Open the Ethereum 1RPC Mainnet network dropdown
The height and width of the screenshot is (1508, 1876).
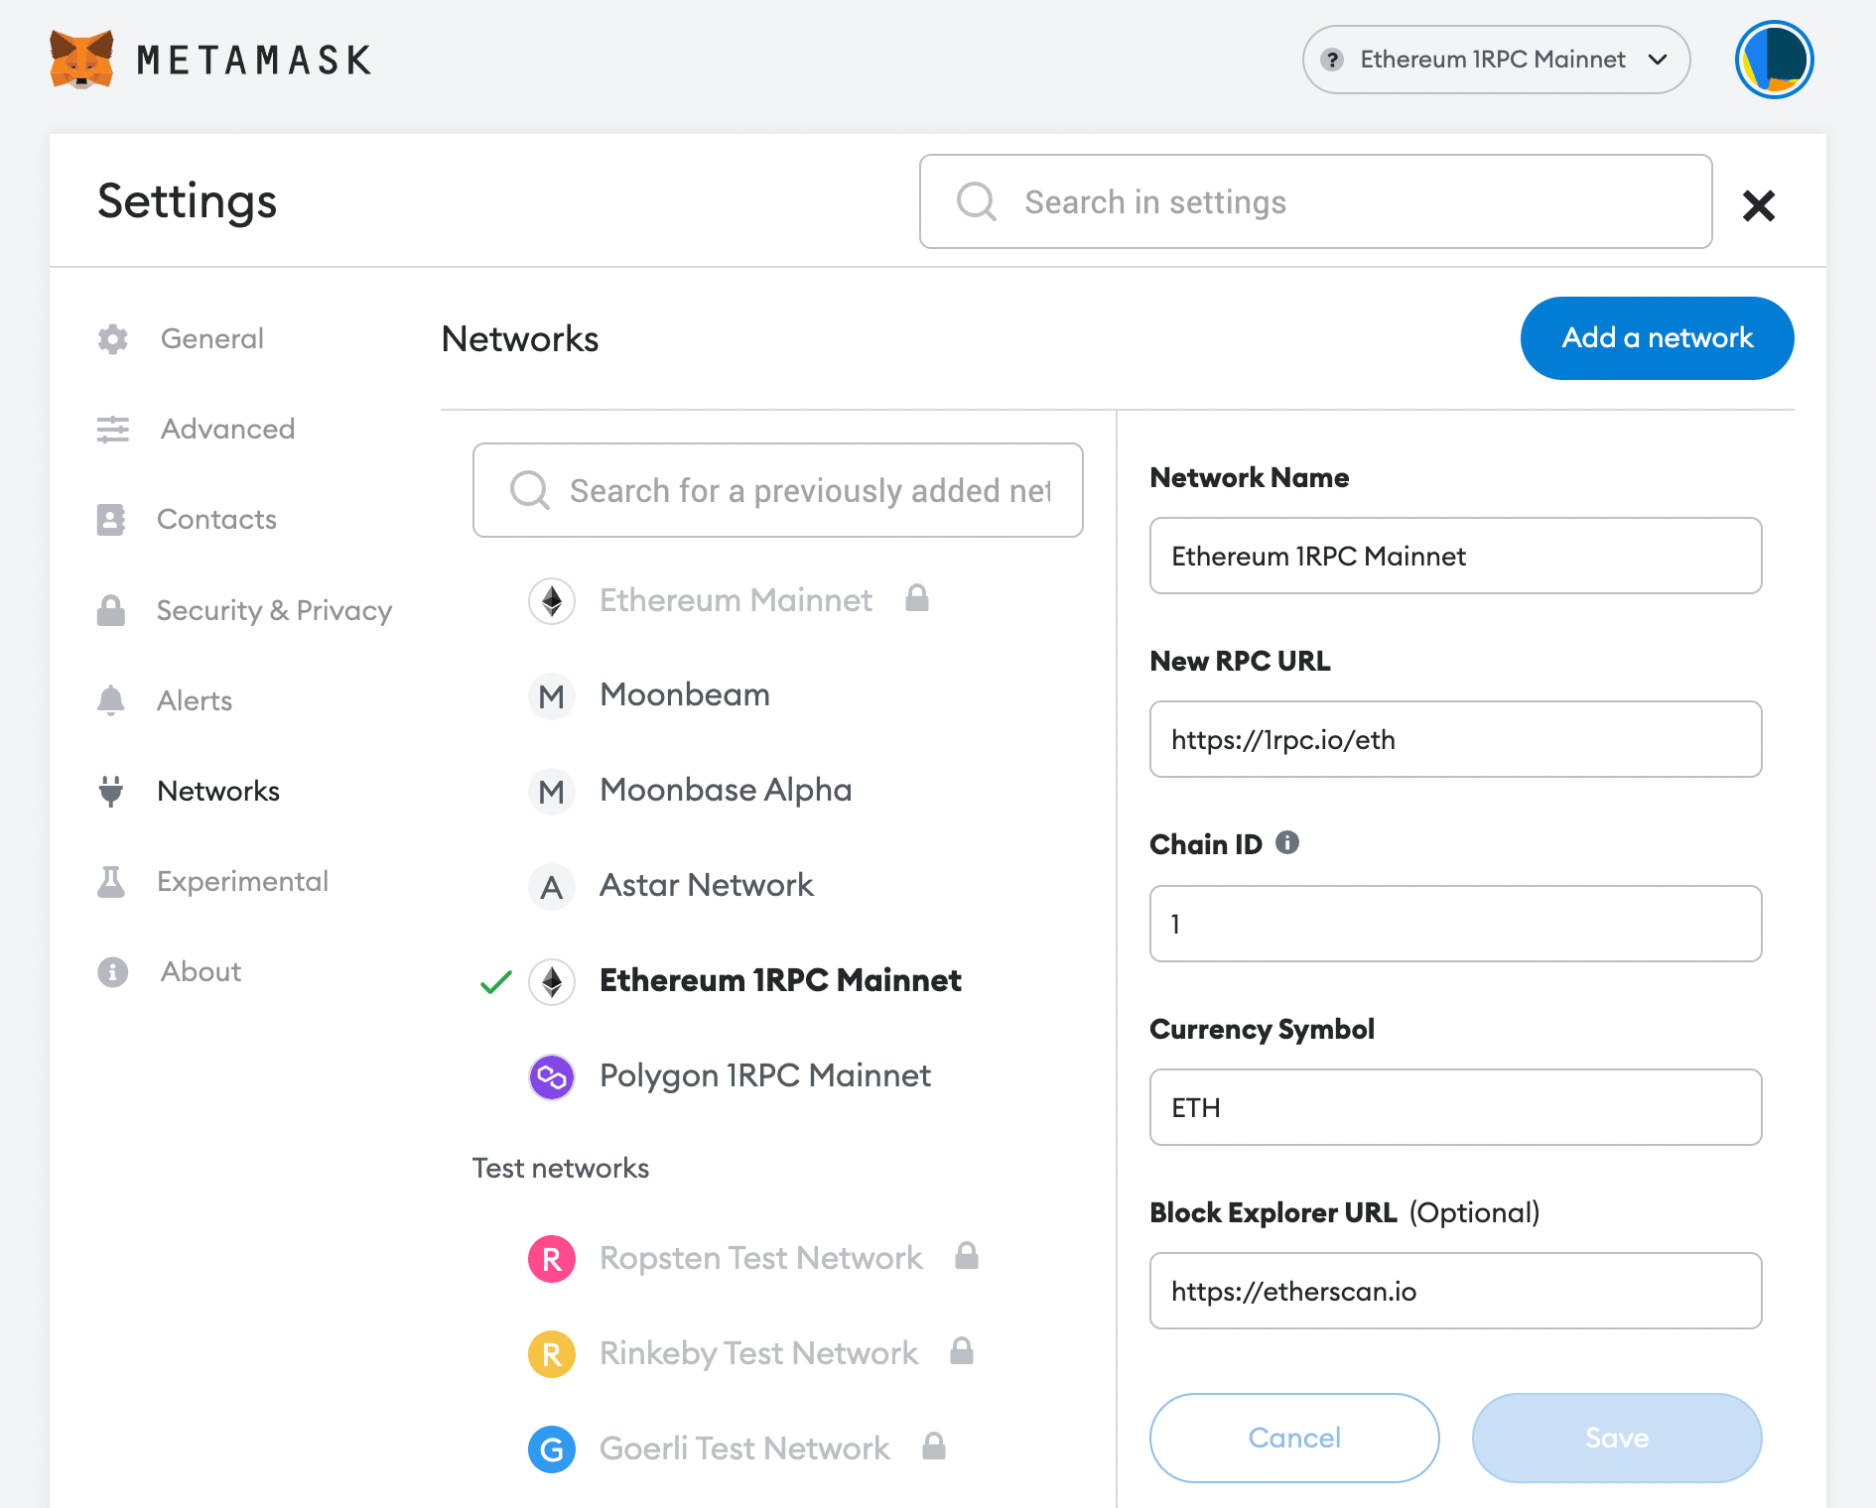(1496, 60)
